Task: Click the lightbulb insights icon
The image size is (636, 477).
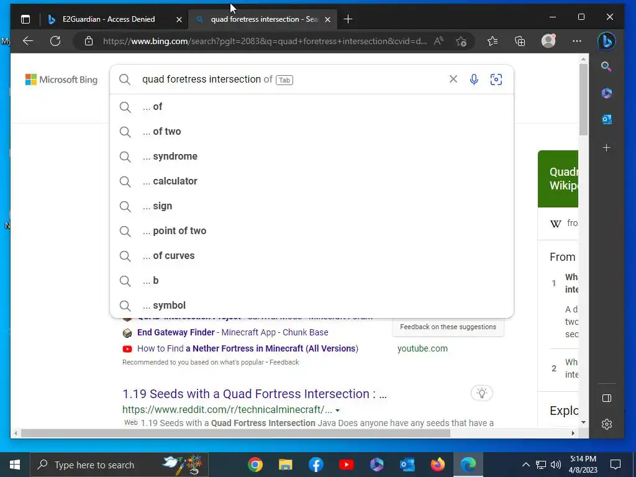Action: (x=481, y=393)
